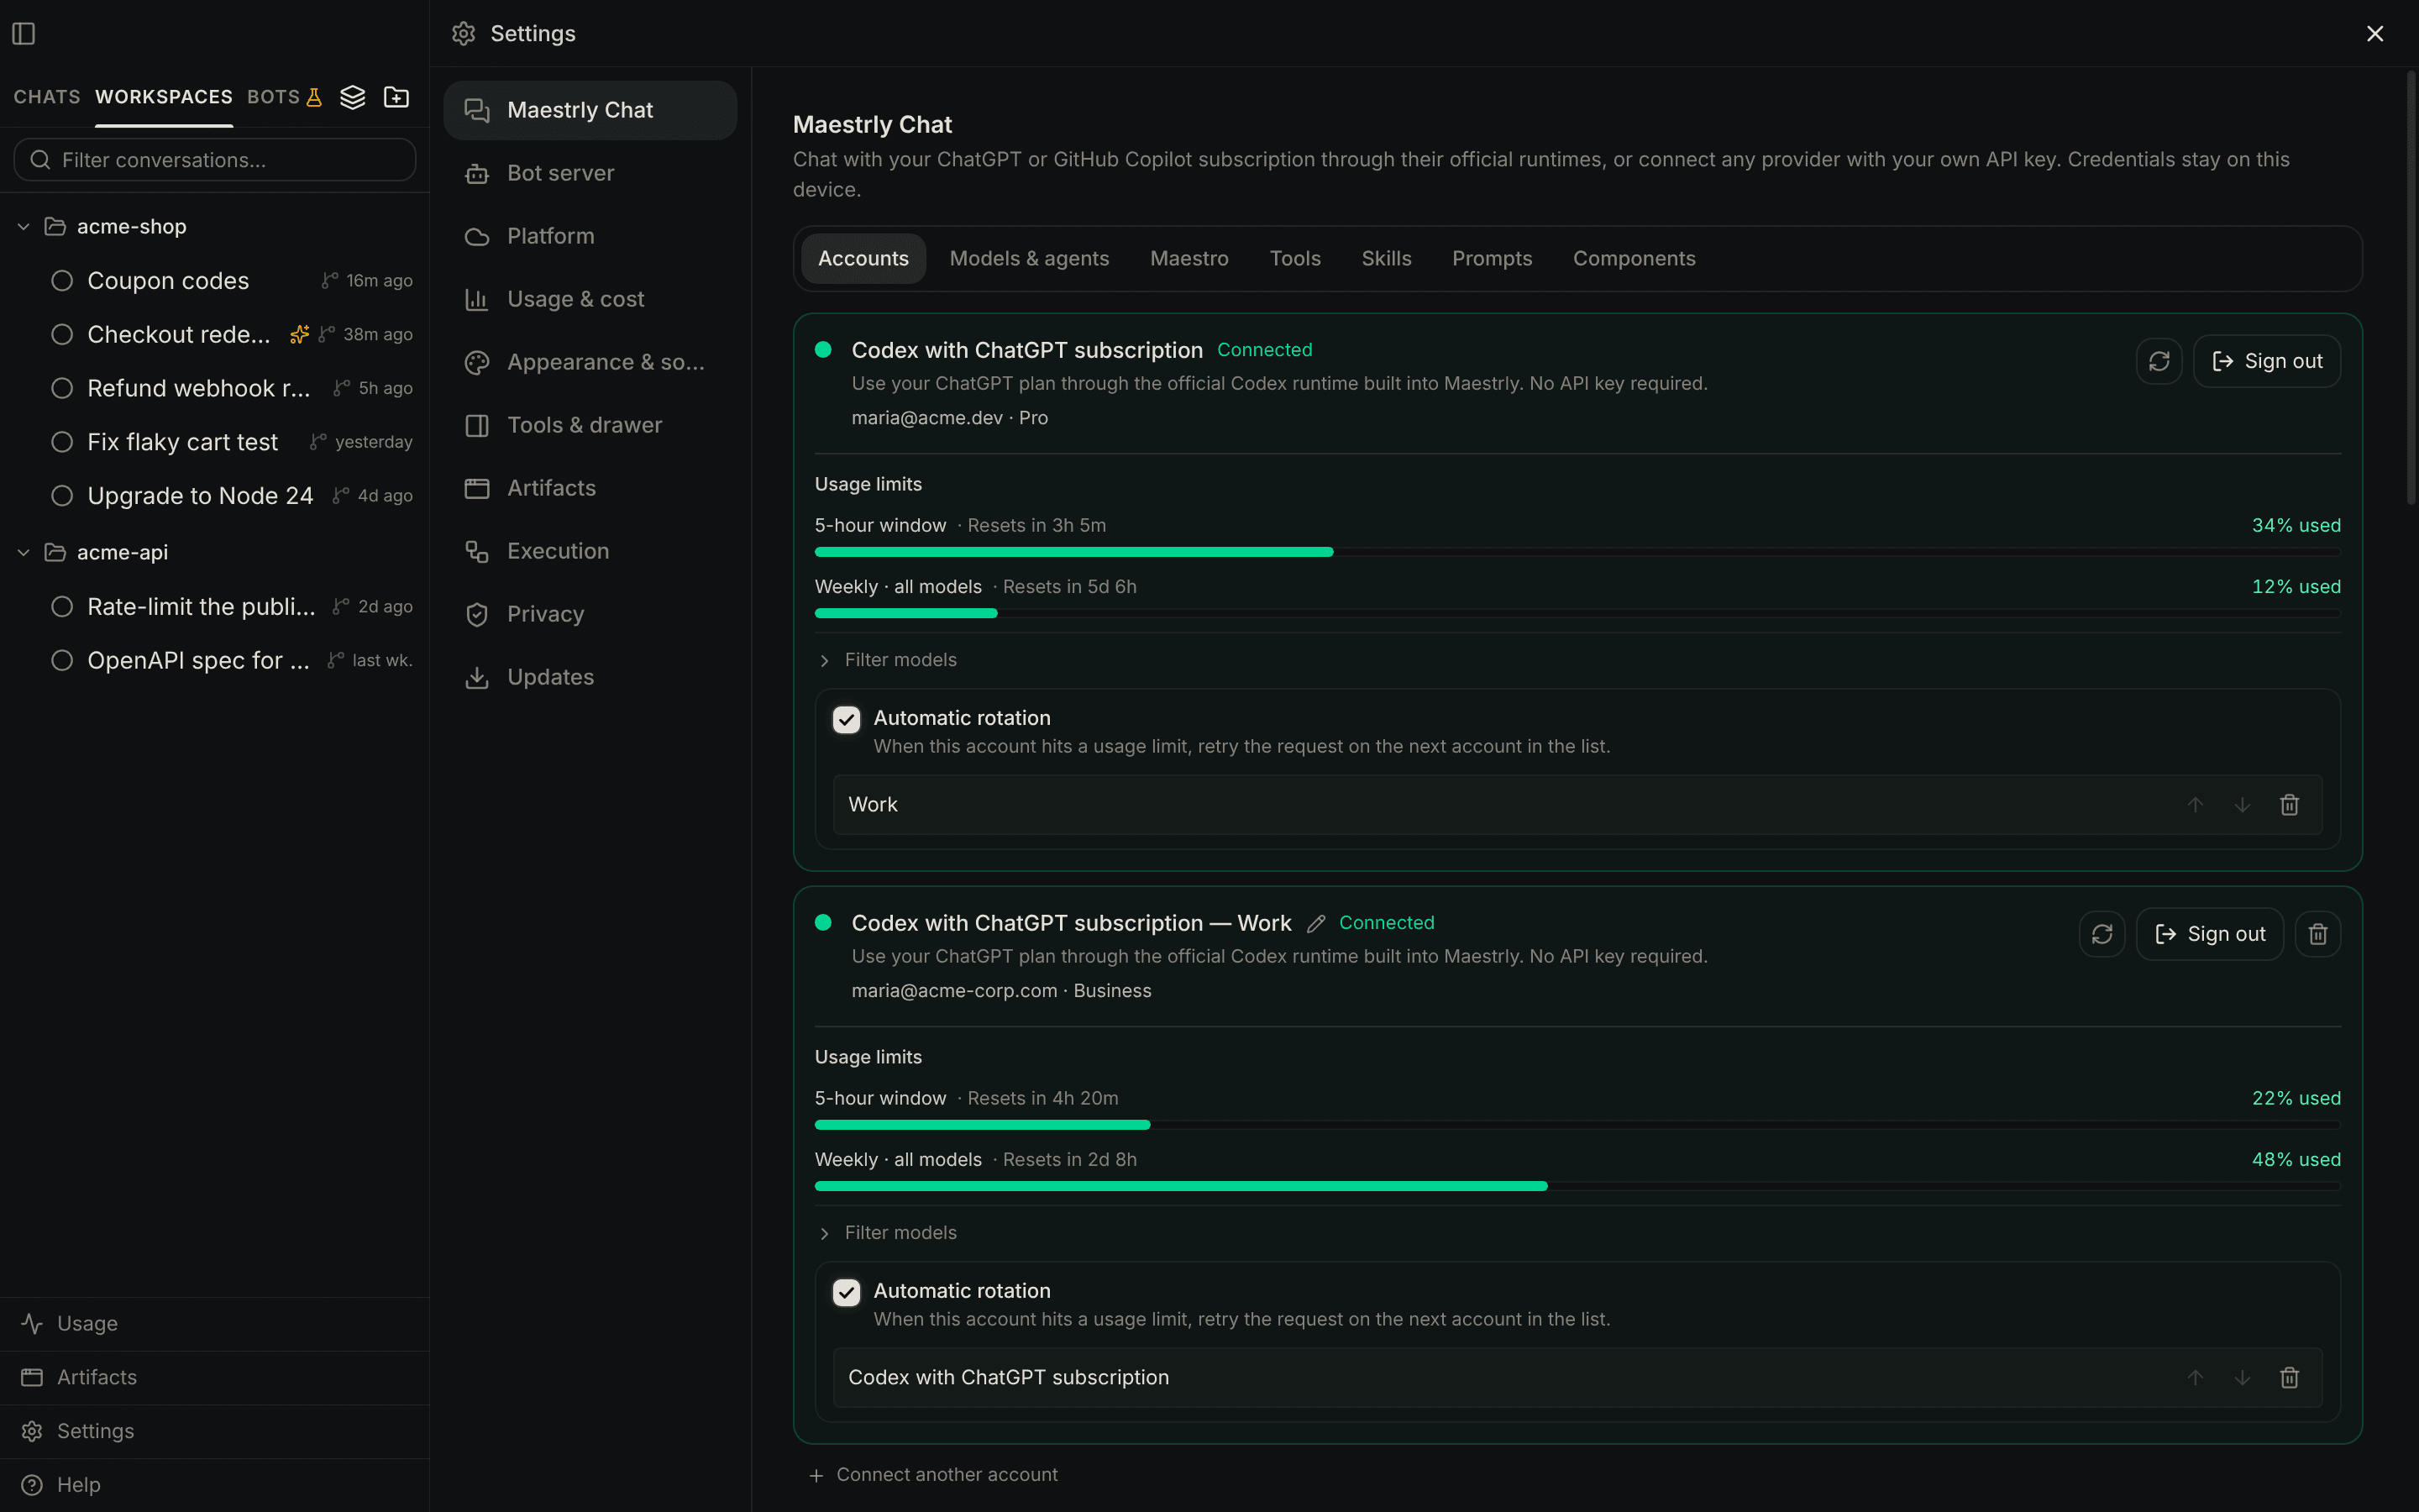Screen dimensions: 2419x1512
Task: Sign out of maria@acme.dev Pro account
Action: [2266, 361]
